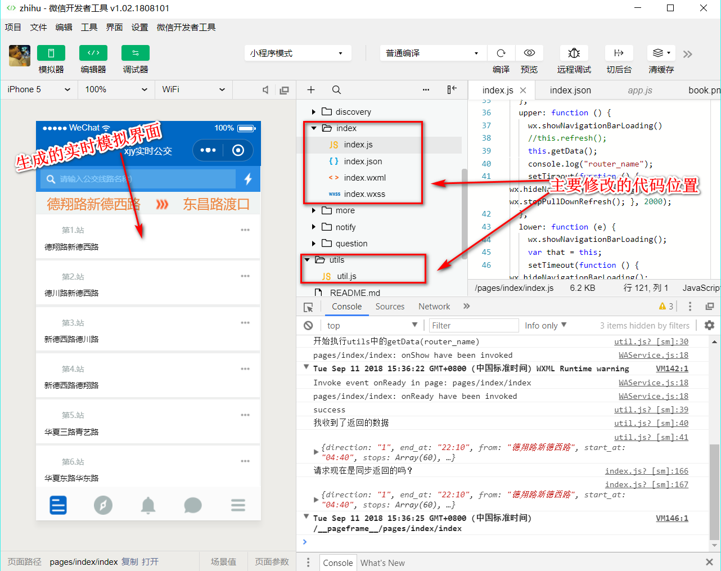The height and width of the screenshot is (571, 721).
Task: Open the 100% zoom dropdown
Action: click(116, 89)
